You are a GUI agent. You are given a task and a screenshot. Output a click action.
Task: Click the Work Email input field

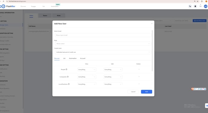coord(103,35)
